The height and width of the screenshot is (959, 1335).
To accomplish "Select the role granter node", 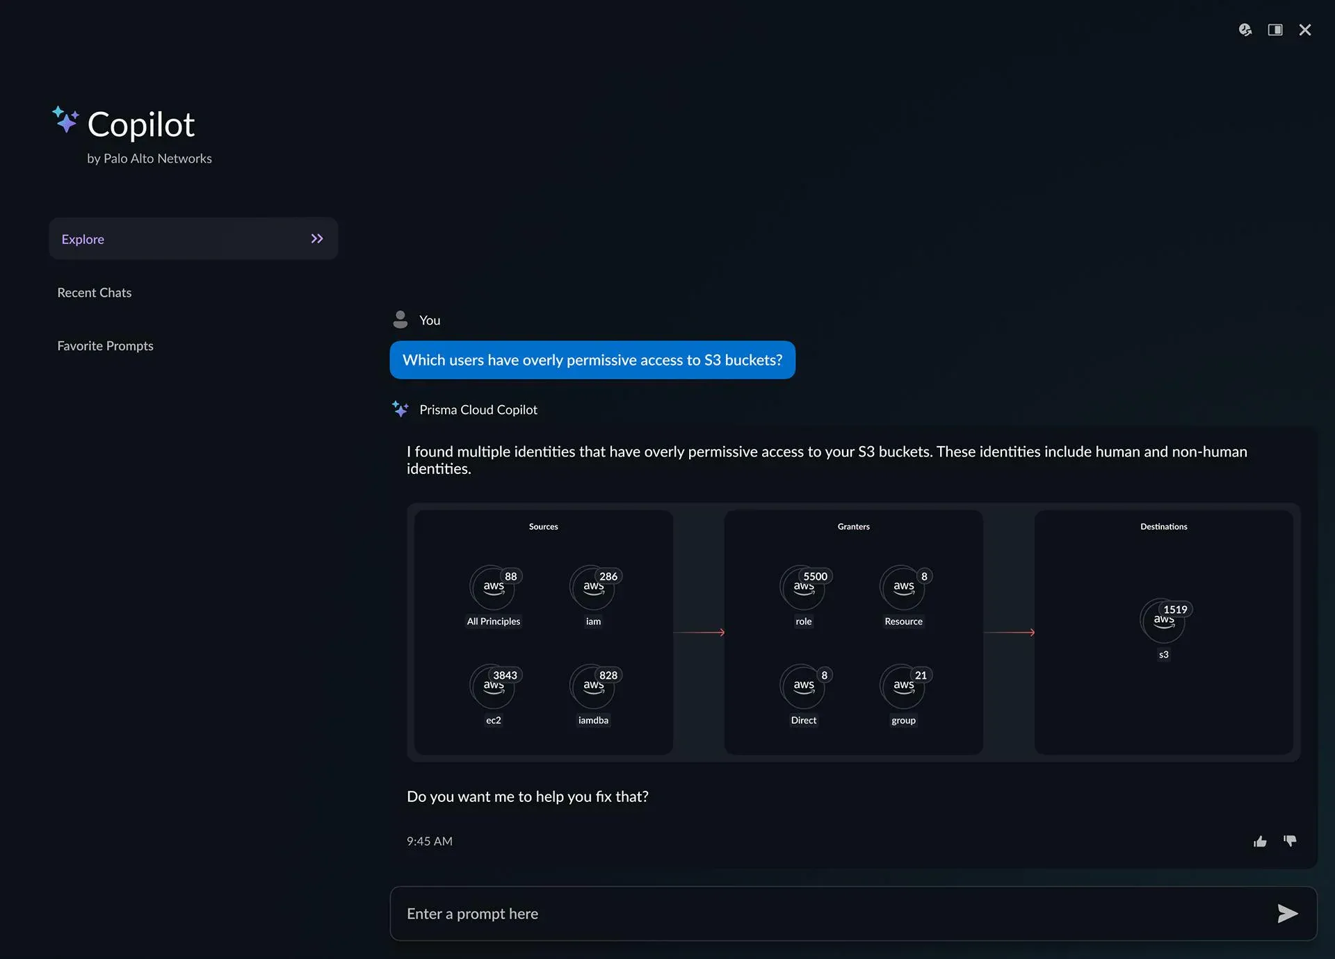I will click(803, 587).
